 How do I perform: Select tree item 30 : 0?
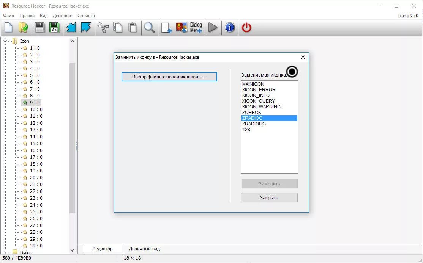pos(36,246)
